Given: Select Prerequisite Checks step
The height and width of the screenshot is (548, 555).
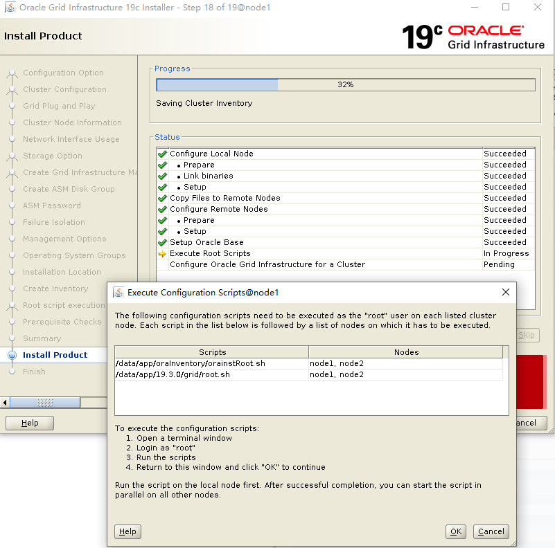Looking at the screenshot, I should click(x=62, y=322).
